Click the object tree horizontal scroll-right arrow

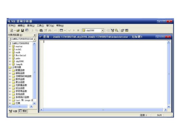click(x=31, y=106)
